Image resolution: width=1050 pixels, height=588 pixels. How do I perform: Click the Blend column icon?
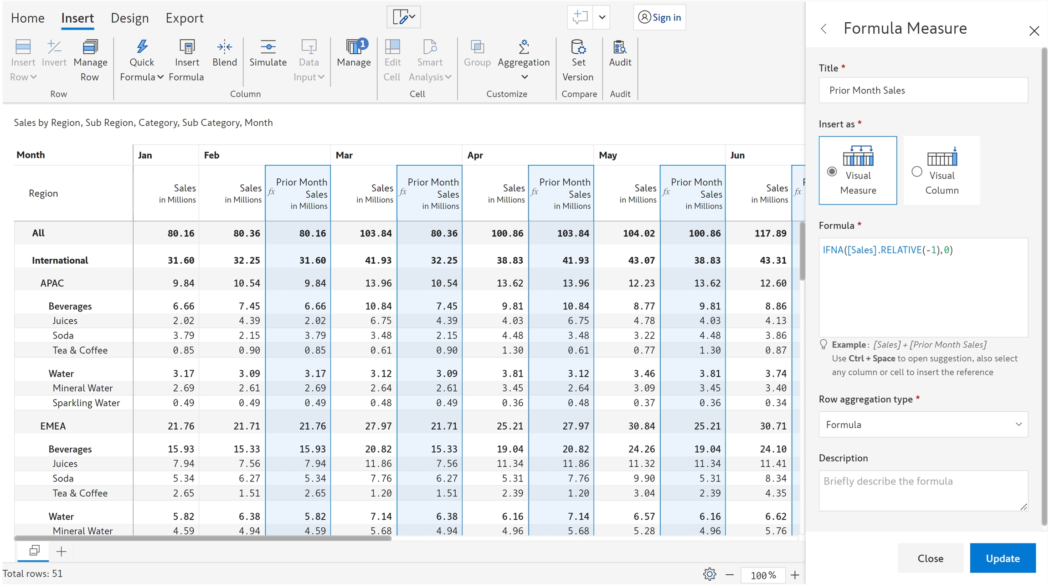point(224,47)
